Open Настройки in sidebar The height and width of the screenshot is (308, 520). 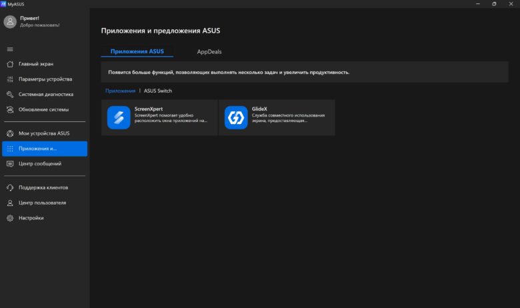[45, 218]
